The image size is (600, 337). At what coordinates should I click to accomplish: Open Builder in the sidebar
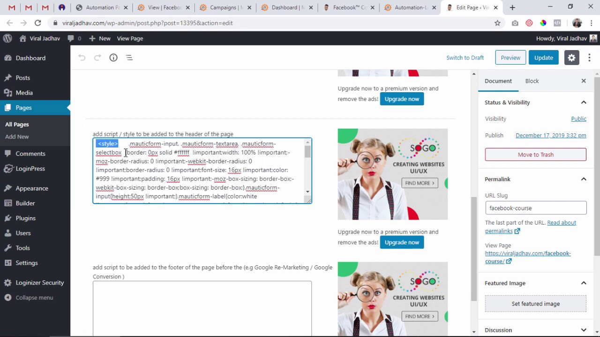pyautogui.click(x=25, y=203)
